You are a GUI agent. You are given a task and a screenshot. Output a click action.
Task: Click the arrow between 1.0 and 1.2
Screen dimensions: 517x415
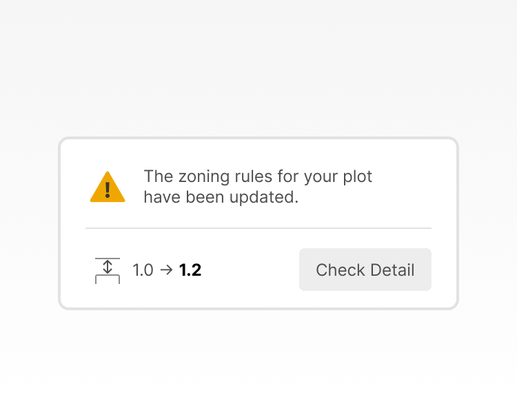pos(167,270)
